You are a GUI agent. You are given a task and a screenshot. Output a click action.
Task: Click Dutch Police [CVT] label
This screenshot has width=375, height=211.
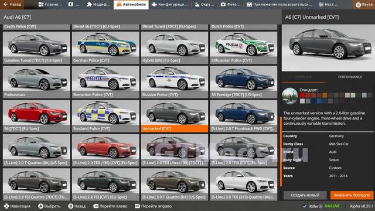coord(227,26)
